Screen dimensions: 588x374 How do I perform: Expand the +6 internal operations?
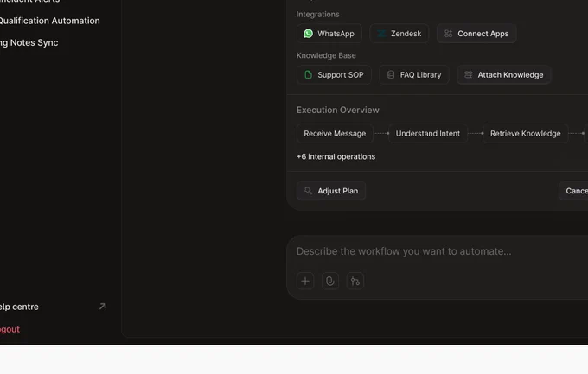336,156
